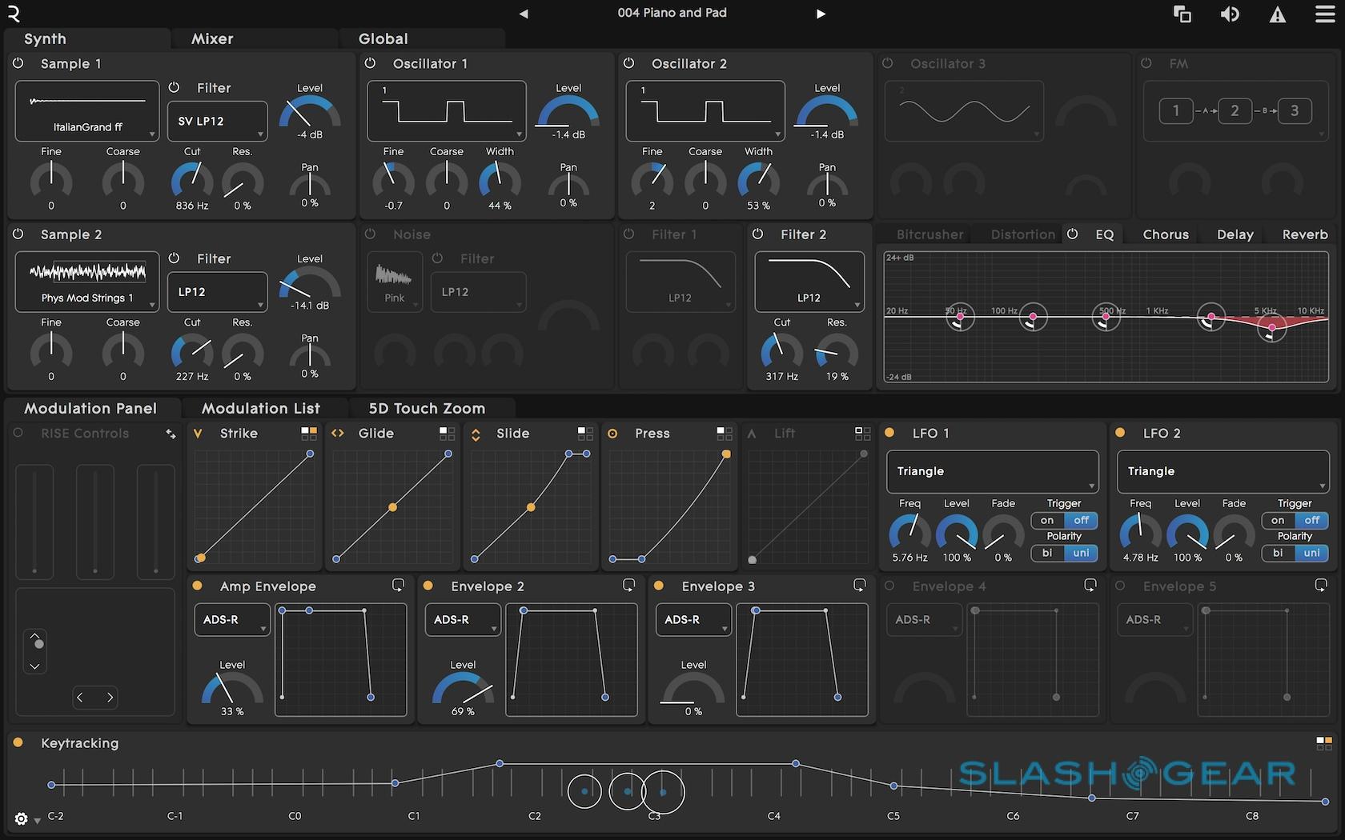Select the Reverb effect
The image size is (1345, 840).
pyautogui.click(x=1304, y=234)
